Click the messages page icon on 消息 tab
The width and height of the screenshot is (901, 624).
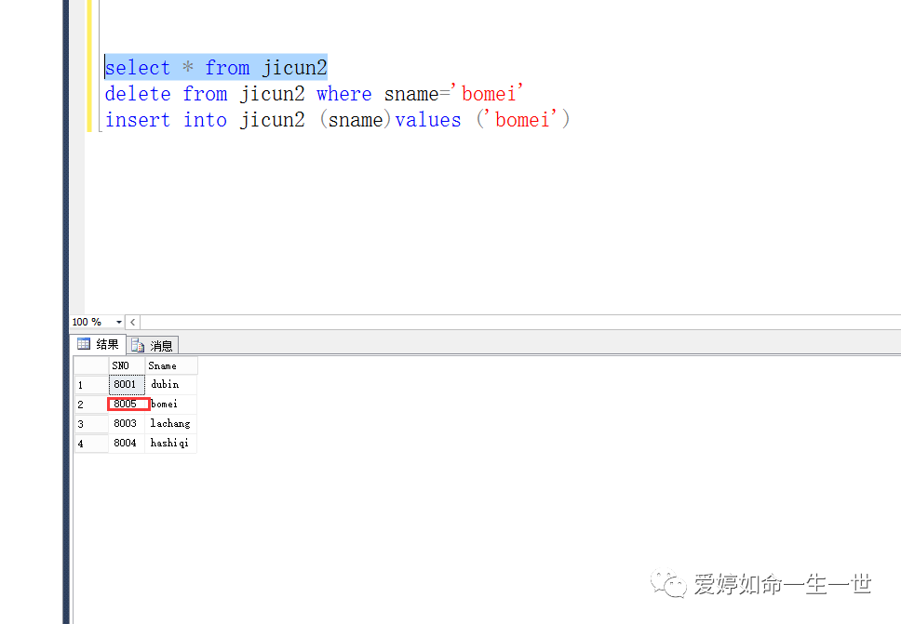(x=138, y=345)
